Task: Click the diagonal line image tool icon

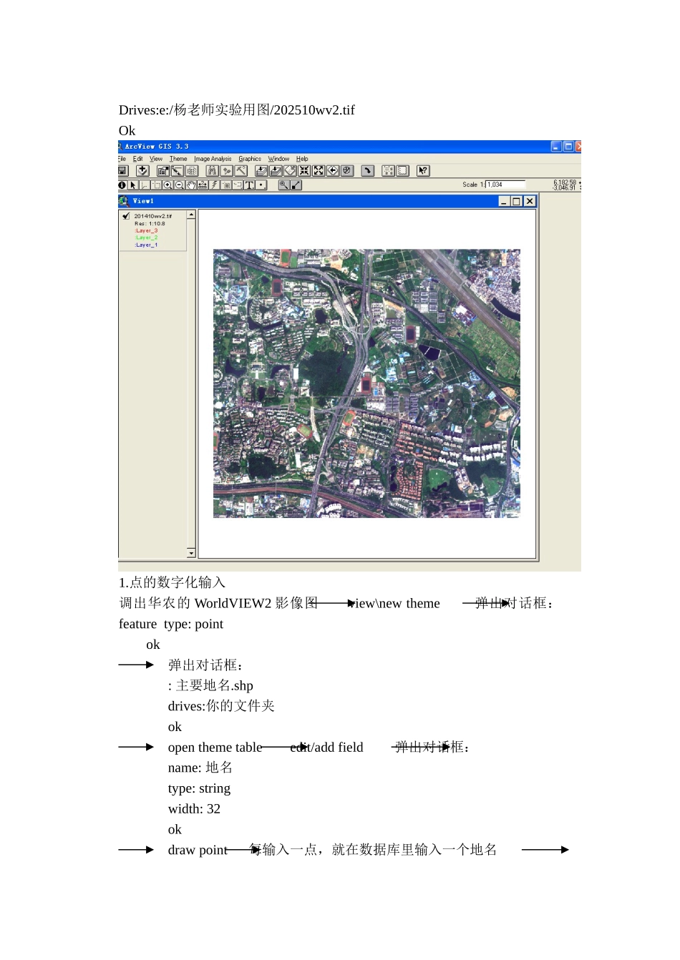Action: [296, 185]
